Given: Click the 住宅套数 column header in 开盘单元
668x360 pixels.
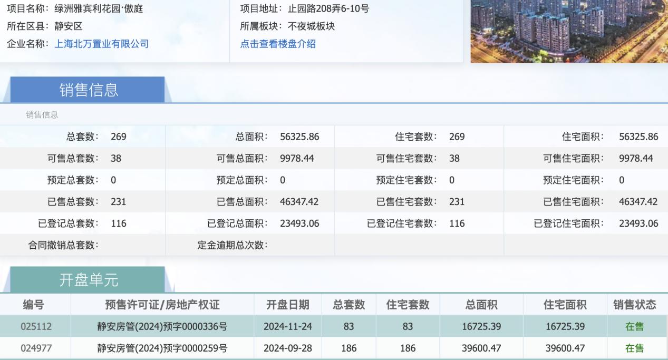Looking at the screenshot, I should [x=408, y=305].
